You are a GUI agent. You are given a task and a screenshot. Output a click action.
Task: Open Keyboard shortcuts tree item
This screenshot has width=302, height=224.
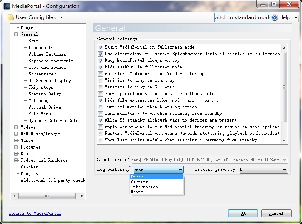point(51,61)
